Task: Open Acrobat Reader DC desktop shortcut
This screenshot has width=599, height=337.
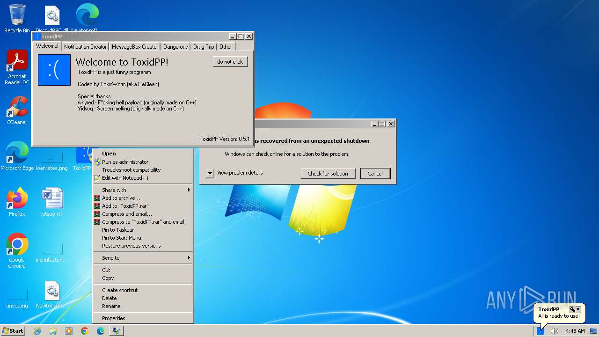Action: click(17, 67)
